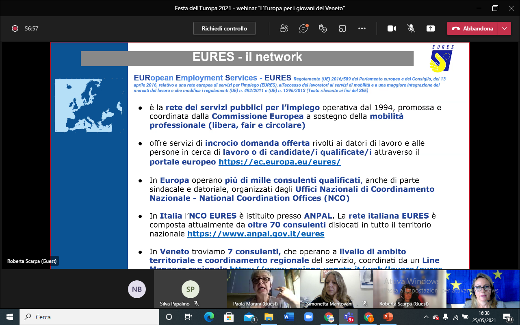
Task: Click the recording indicator icon
Action: click(x=15, y=28)
